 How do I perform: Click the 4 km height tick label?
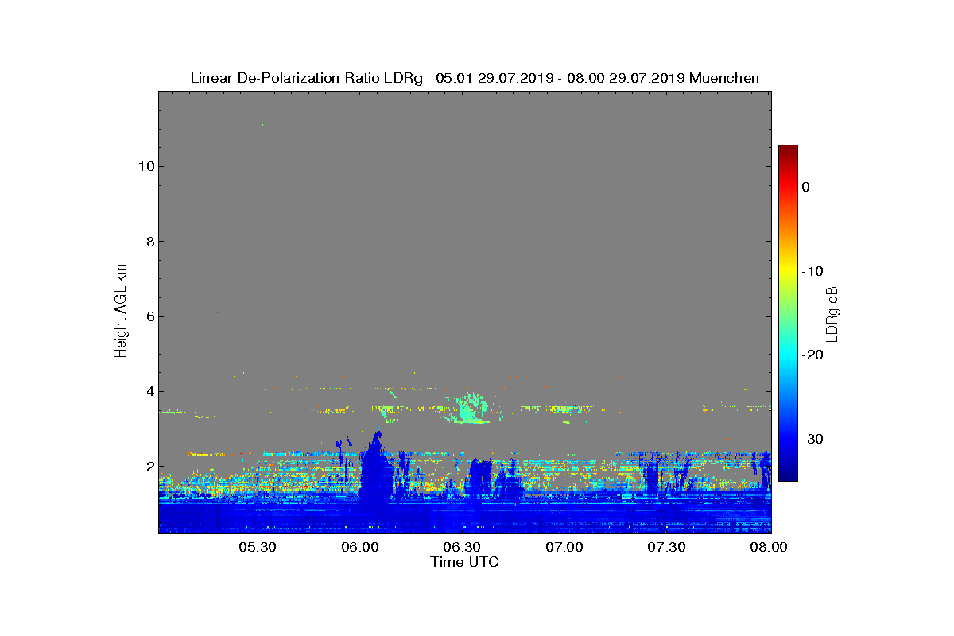click(x=149, y=391)
